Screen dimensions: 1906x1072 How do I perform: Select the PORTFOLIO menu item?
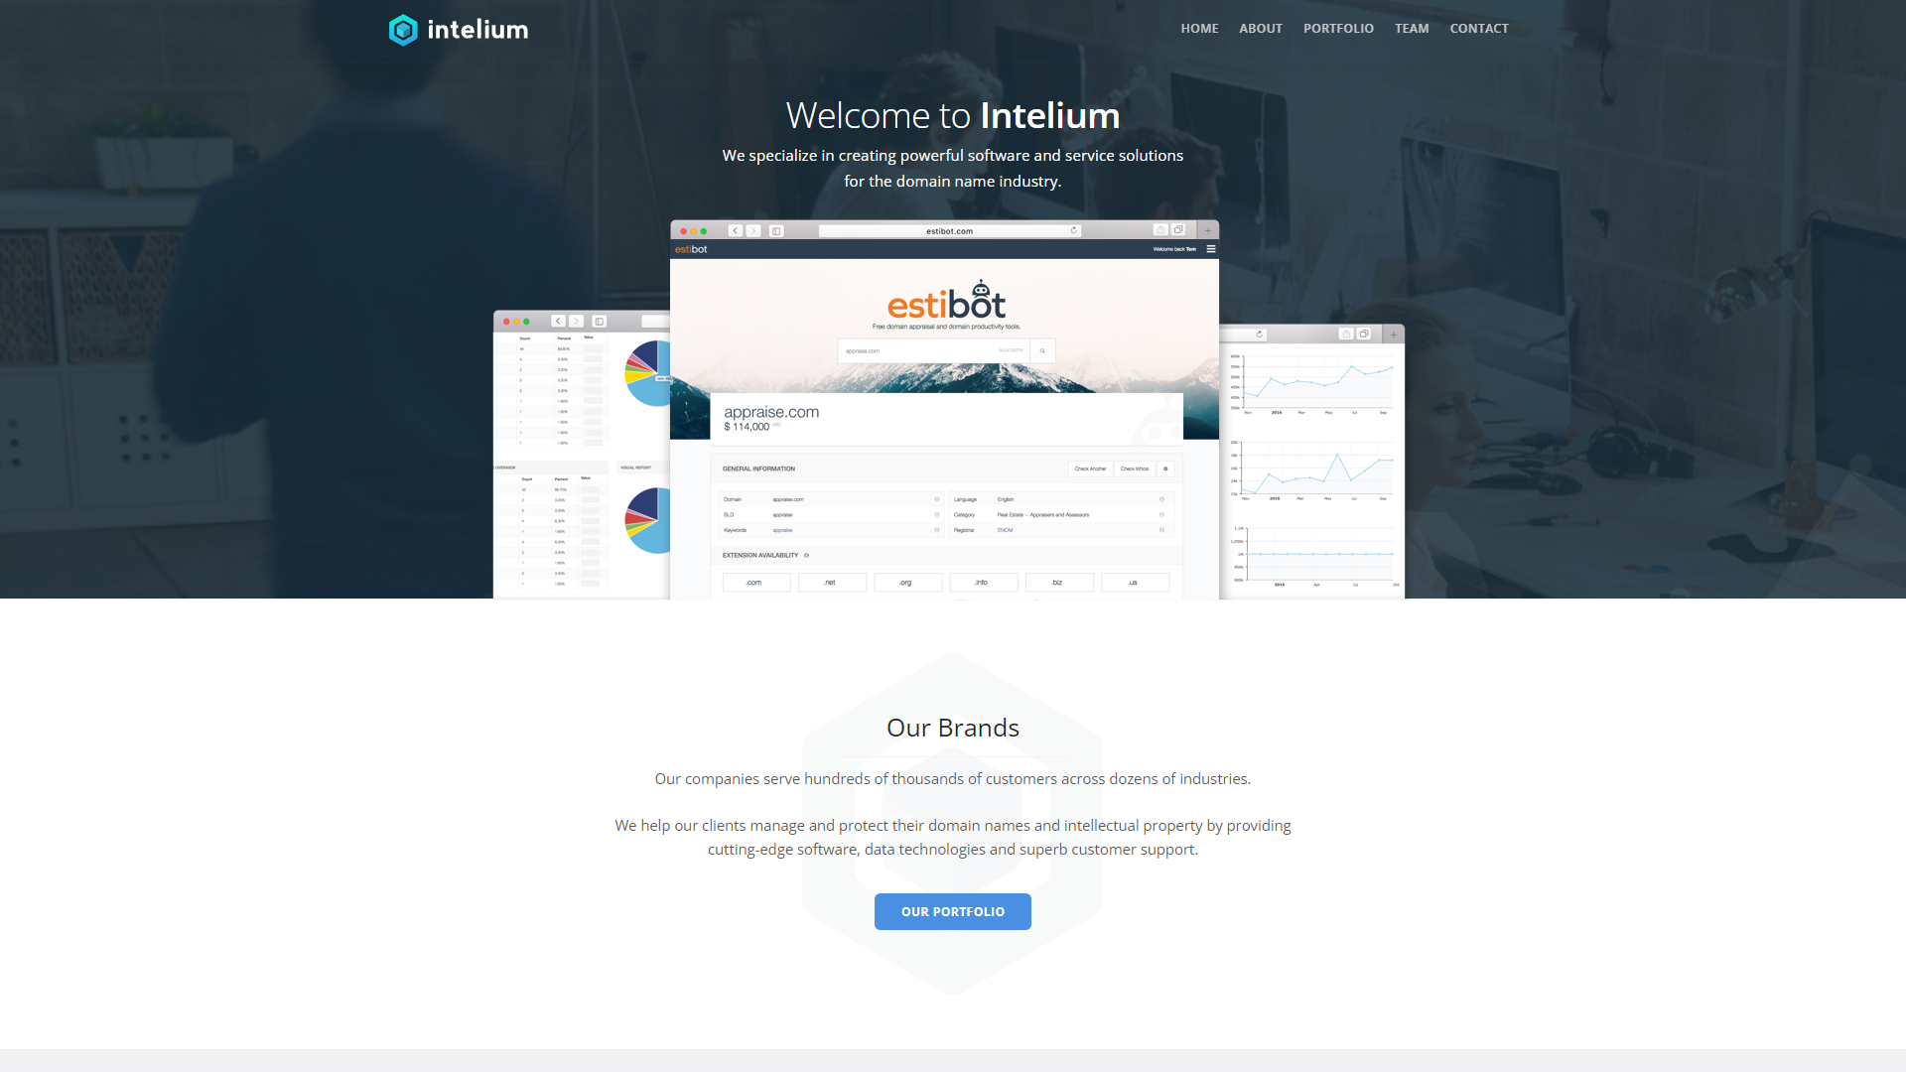tap(1338, 28)
